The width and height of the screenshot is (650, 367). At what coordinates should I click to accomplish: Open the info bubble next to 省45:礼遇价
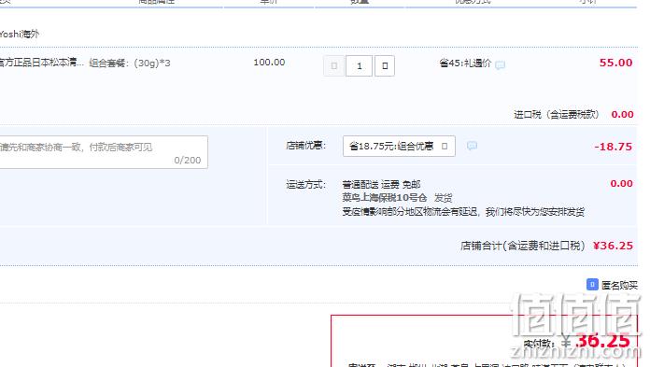[x=500, y=65]
